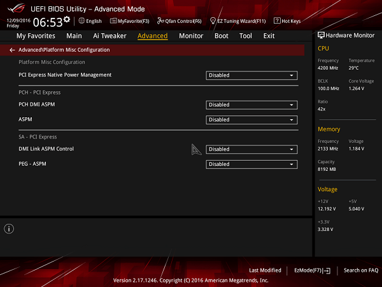Switch to the Boot tab
Image resolution: width=382 pixels, height=287 pixels.
(x=222, y=36)
